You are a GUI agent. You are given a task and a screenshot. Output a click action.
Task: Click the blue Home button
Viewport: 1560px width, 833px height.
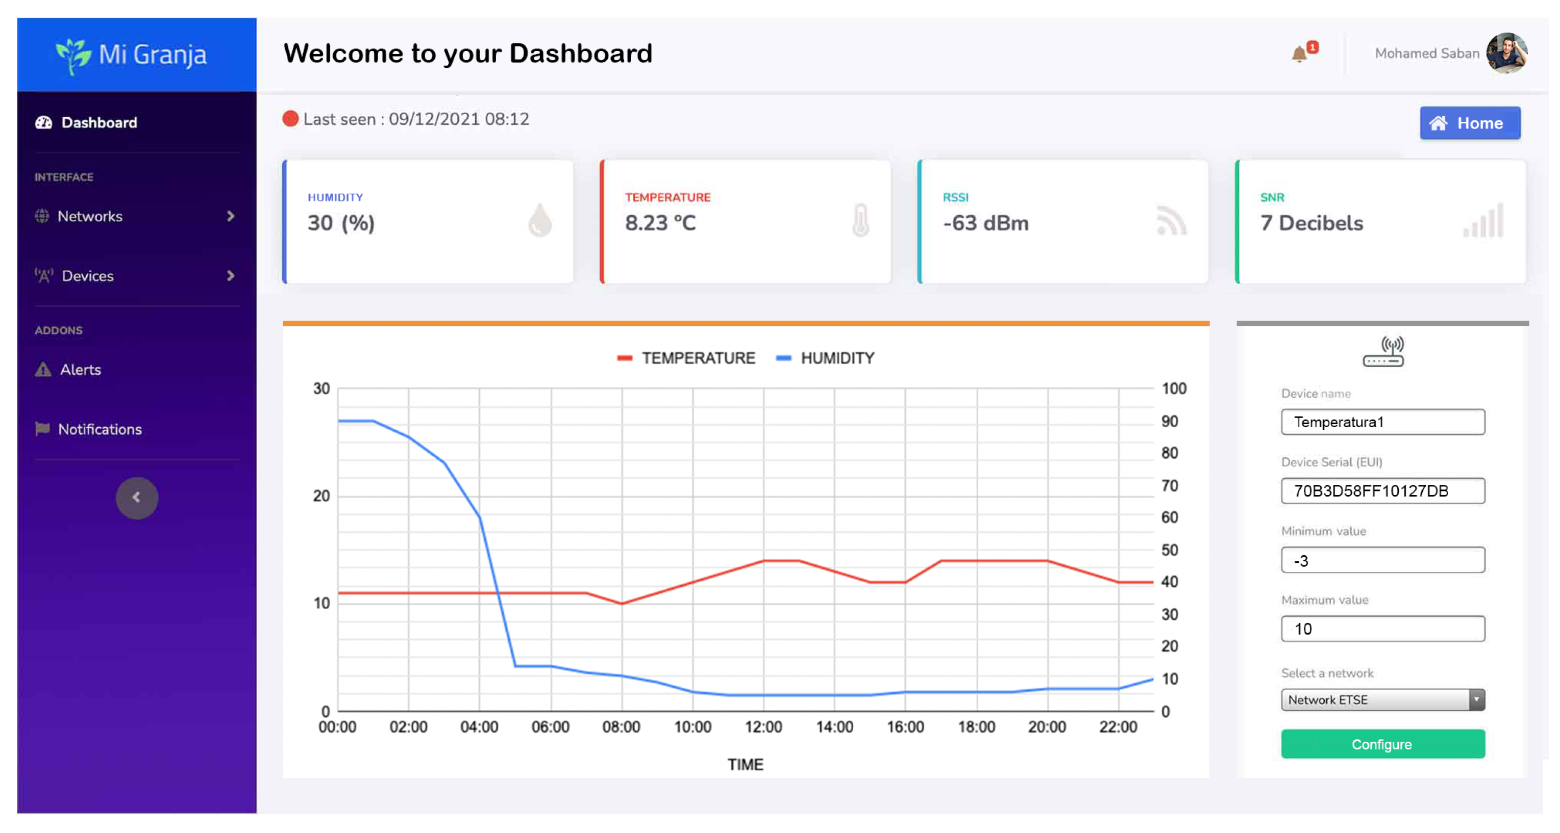1469,123
